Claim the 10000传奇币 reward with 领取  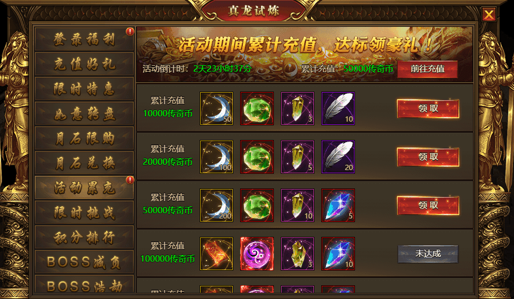coord(428,108)
